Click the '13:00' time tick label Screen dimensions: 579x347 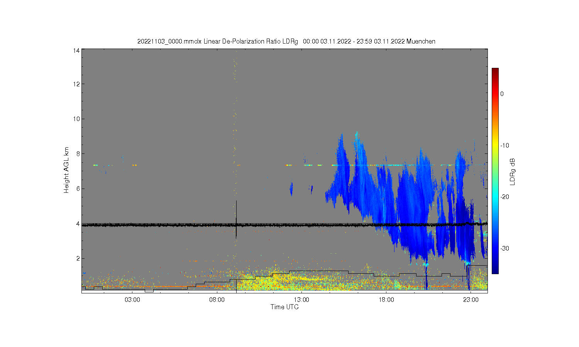(301, 300)
